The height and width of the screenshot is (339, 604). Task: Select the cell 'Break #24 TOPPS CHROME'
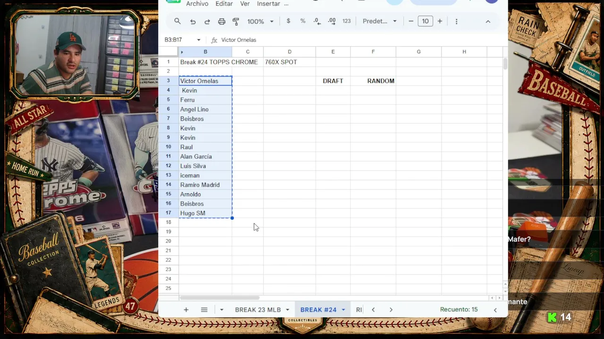coord(205,62)
